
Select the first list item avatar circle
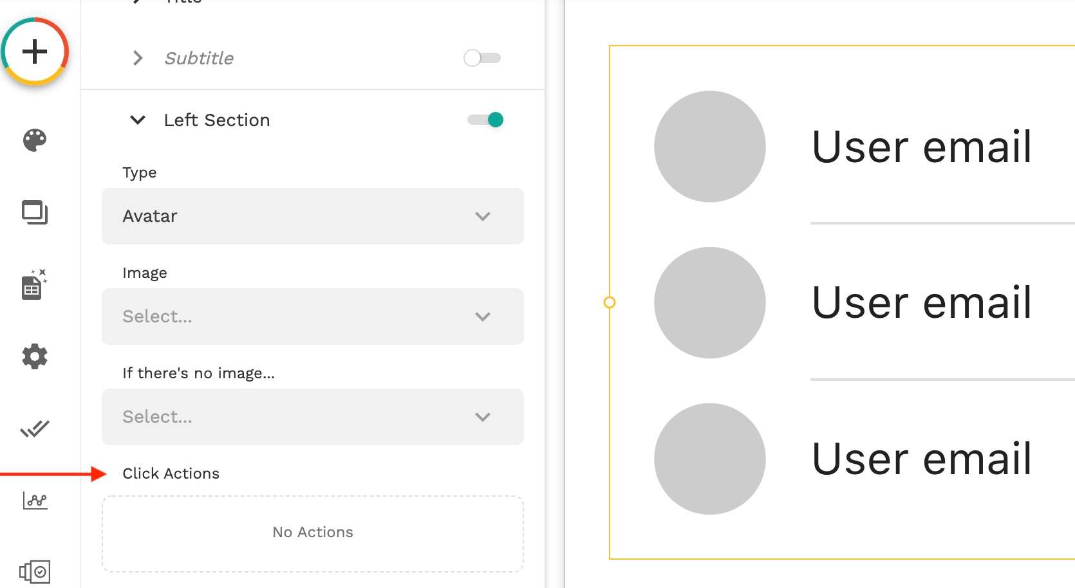coord(710,147)
